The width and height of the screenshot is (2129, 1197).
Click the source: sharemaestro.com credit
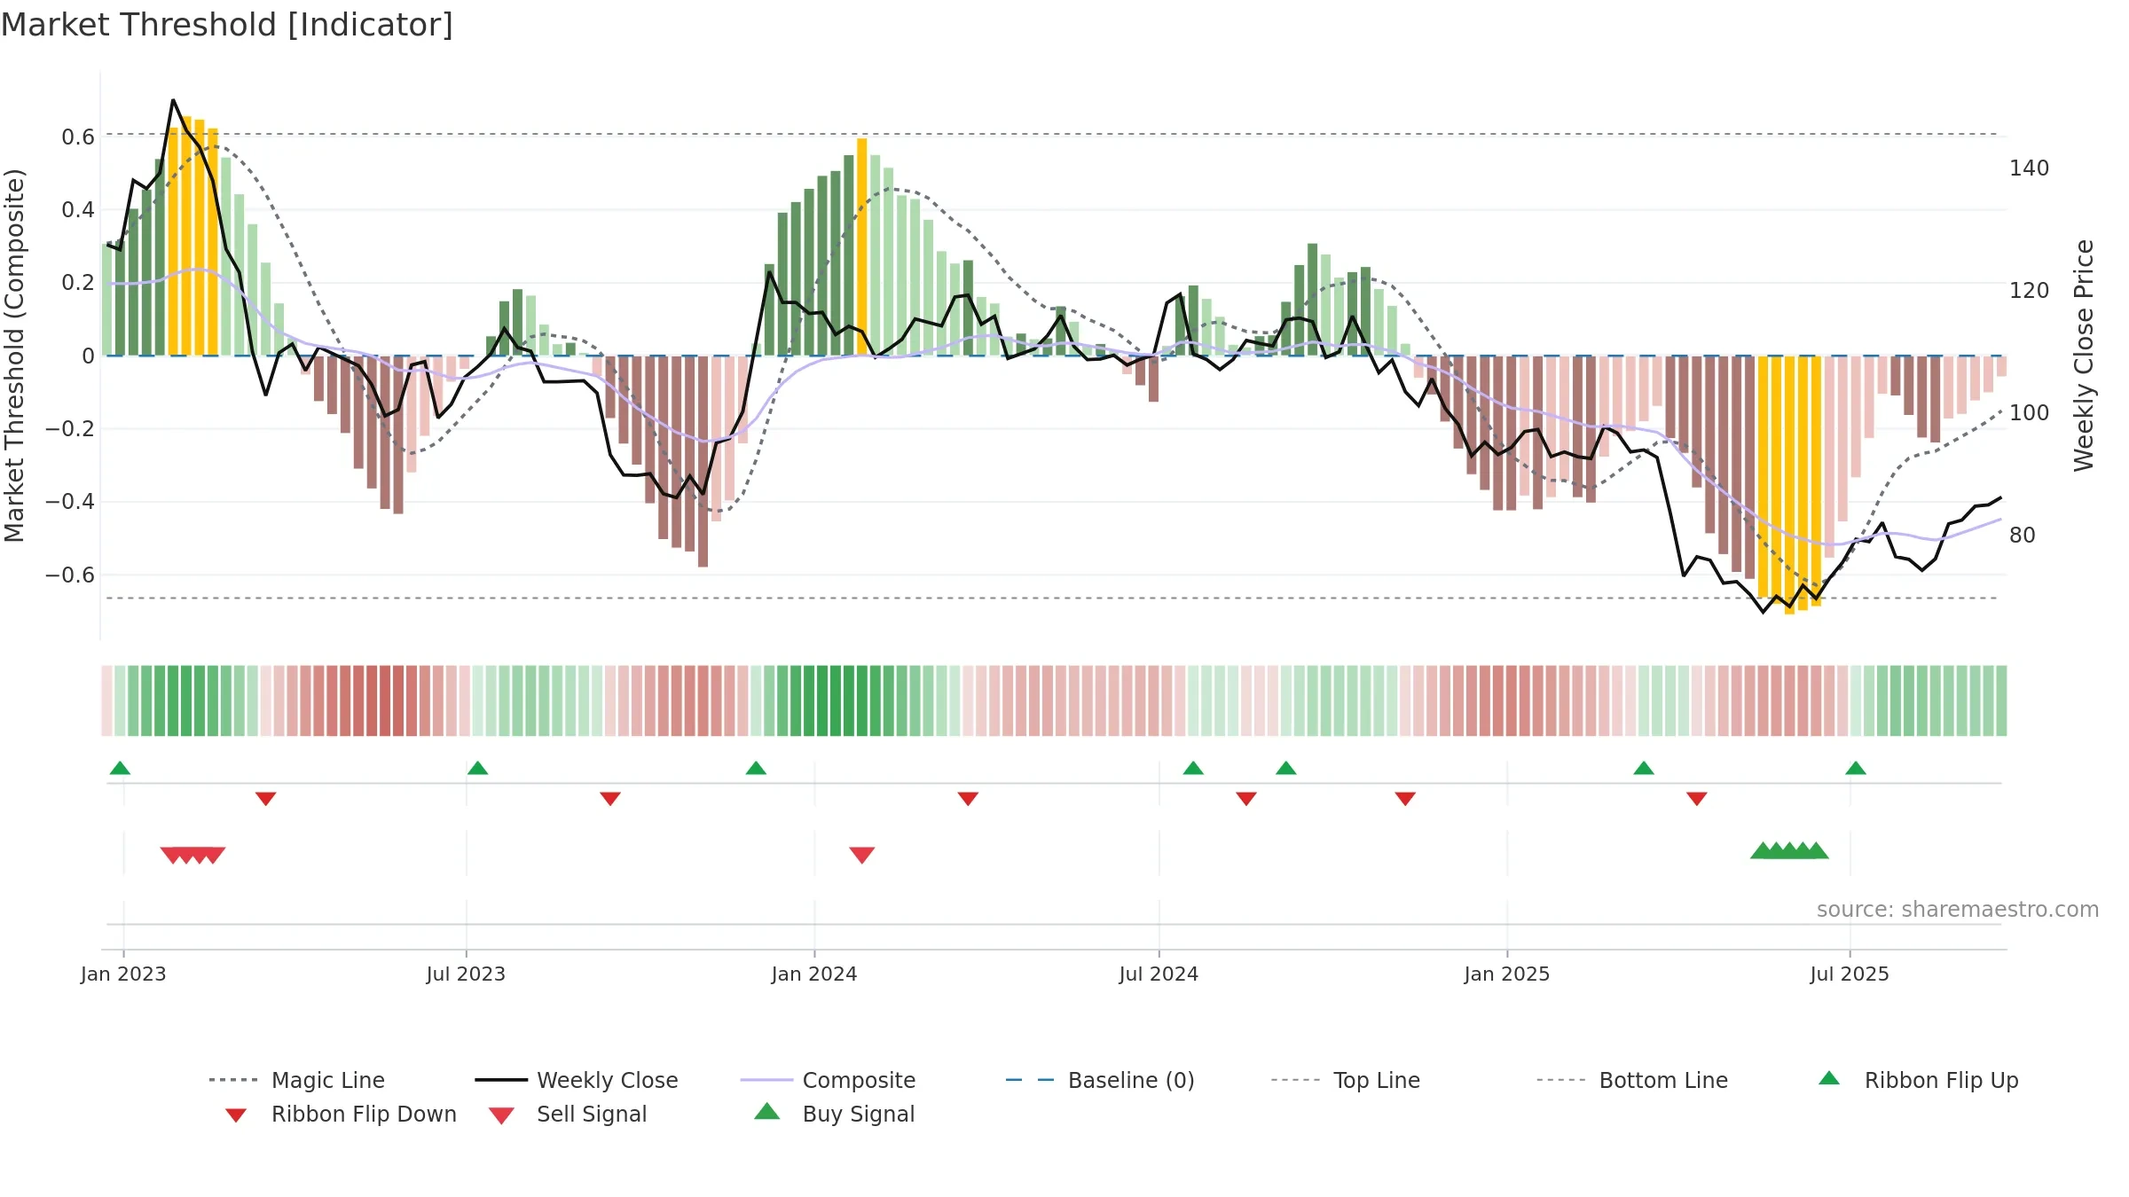coord(1958,910)
